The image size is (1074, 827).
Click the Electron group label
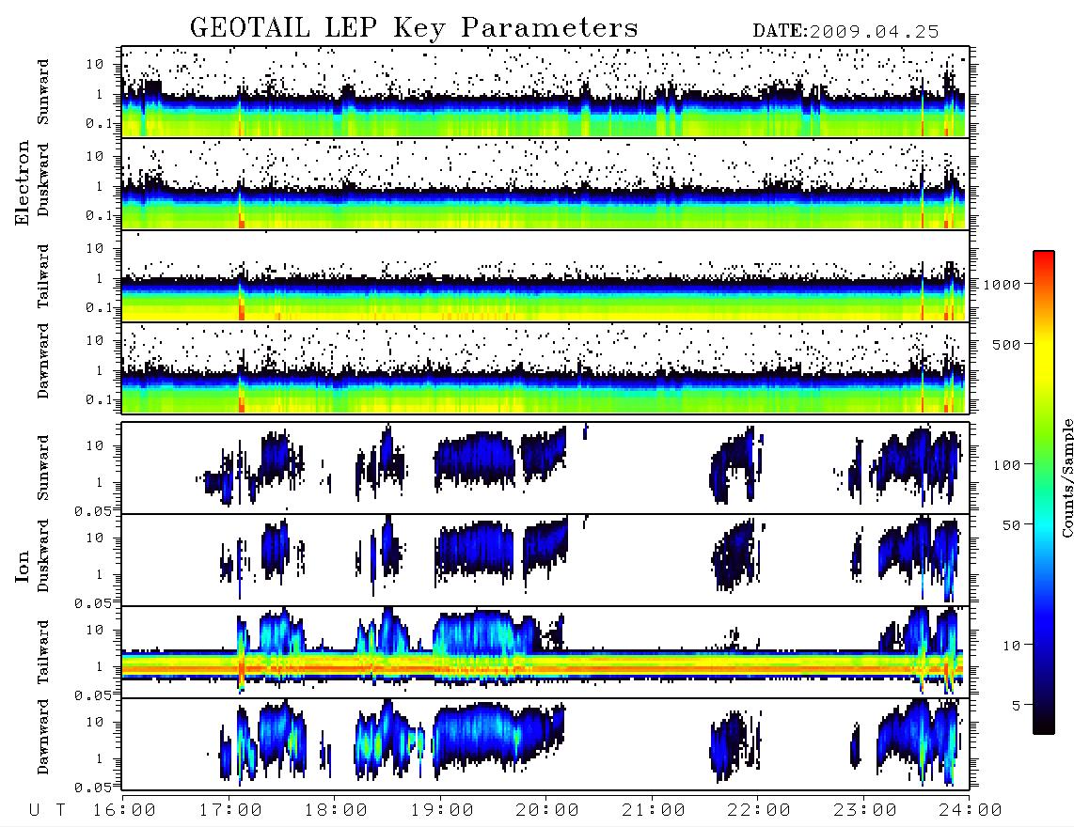(22, 183)
